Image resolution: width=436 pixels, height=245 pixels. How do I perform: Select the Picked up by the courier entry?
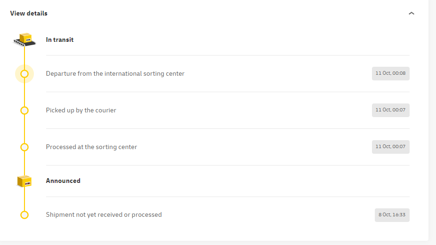[x=81, y=111]
